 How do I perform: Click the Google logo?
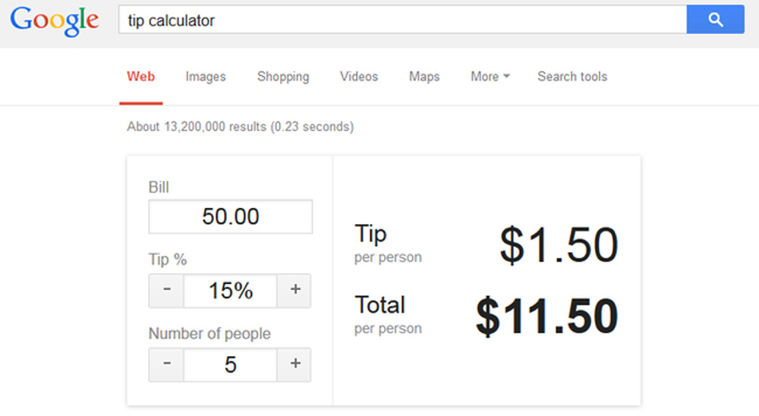(55, 20)
